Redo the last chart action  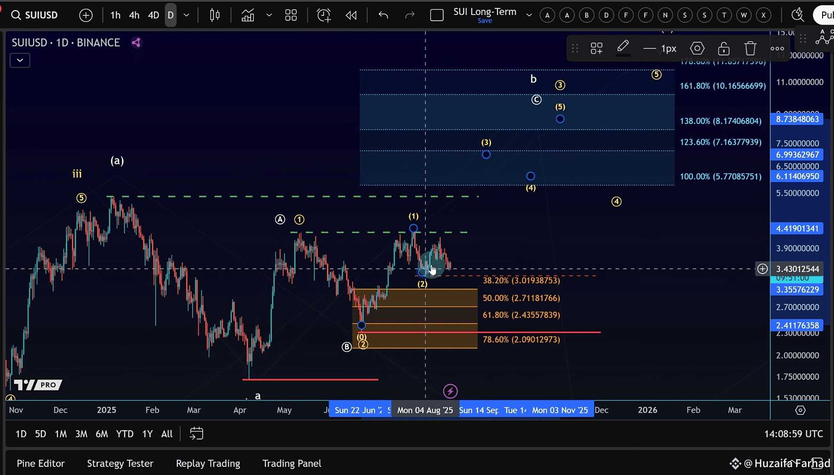pos(409,15)
